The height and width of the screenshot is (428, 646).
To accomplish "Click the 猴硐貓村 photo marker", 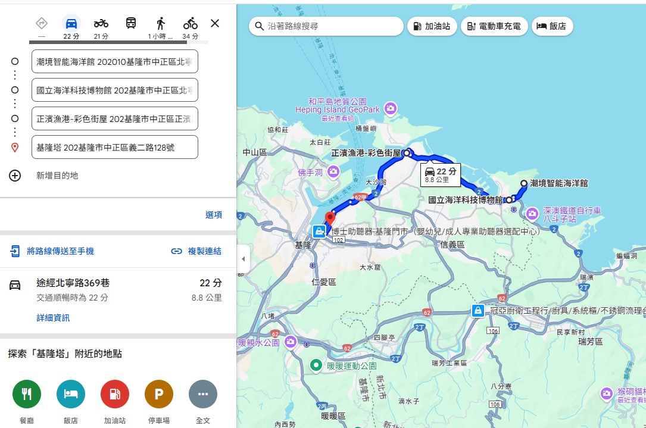I will click(x=607, y=393).
